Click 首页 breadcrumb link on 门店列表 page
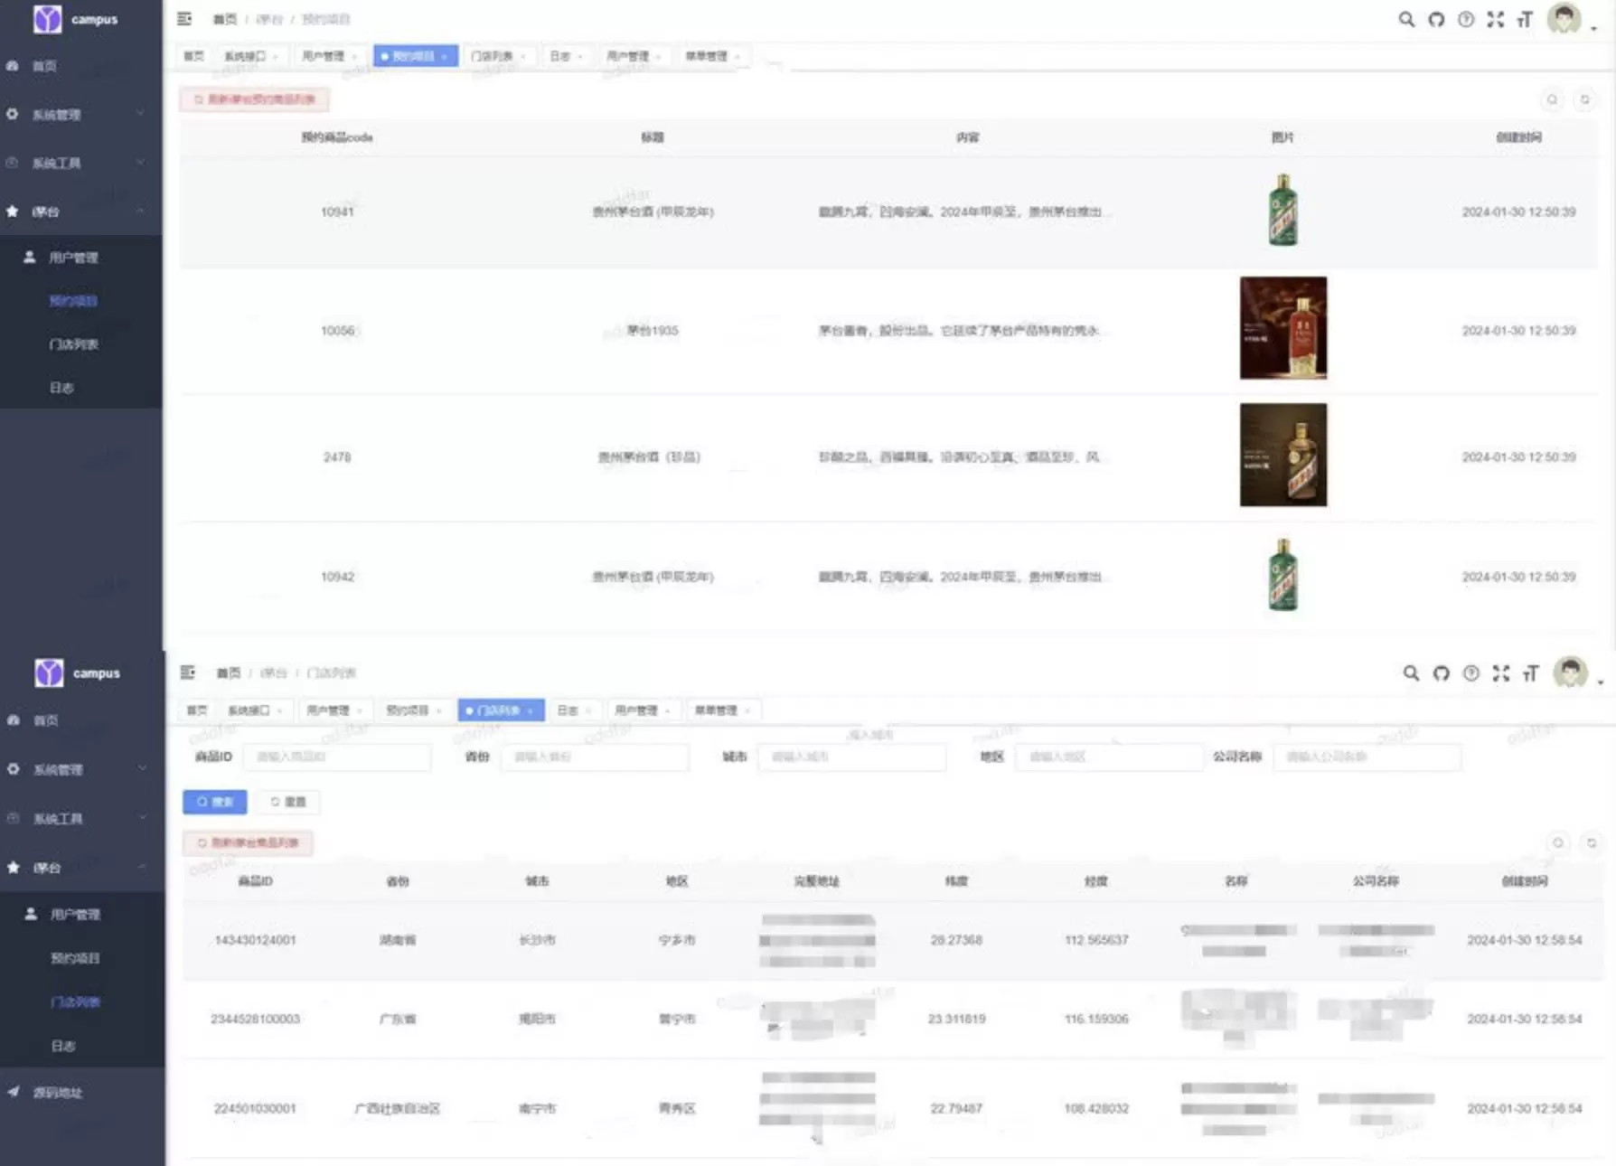Screen dimensions: 1616x1166 (229, 673)
